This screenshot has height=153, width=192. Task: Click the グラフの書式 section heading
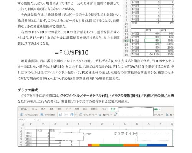tap(28, 90)
